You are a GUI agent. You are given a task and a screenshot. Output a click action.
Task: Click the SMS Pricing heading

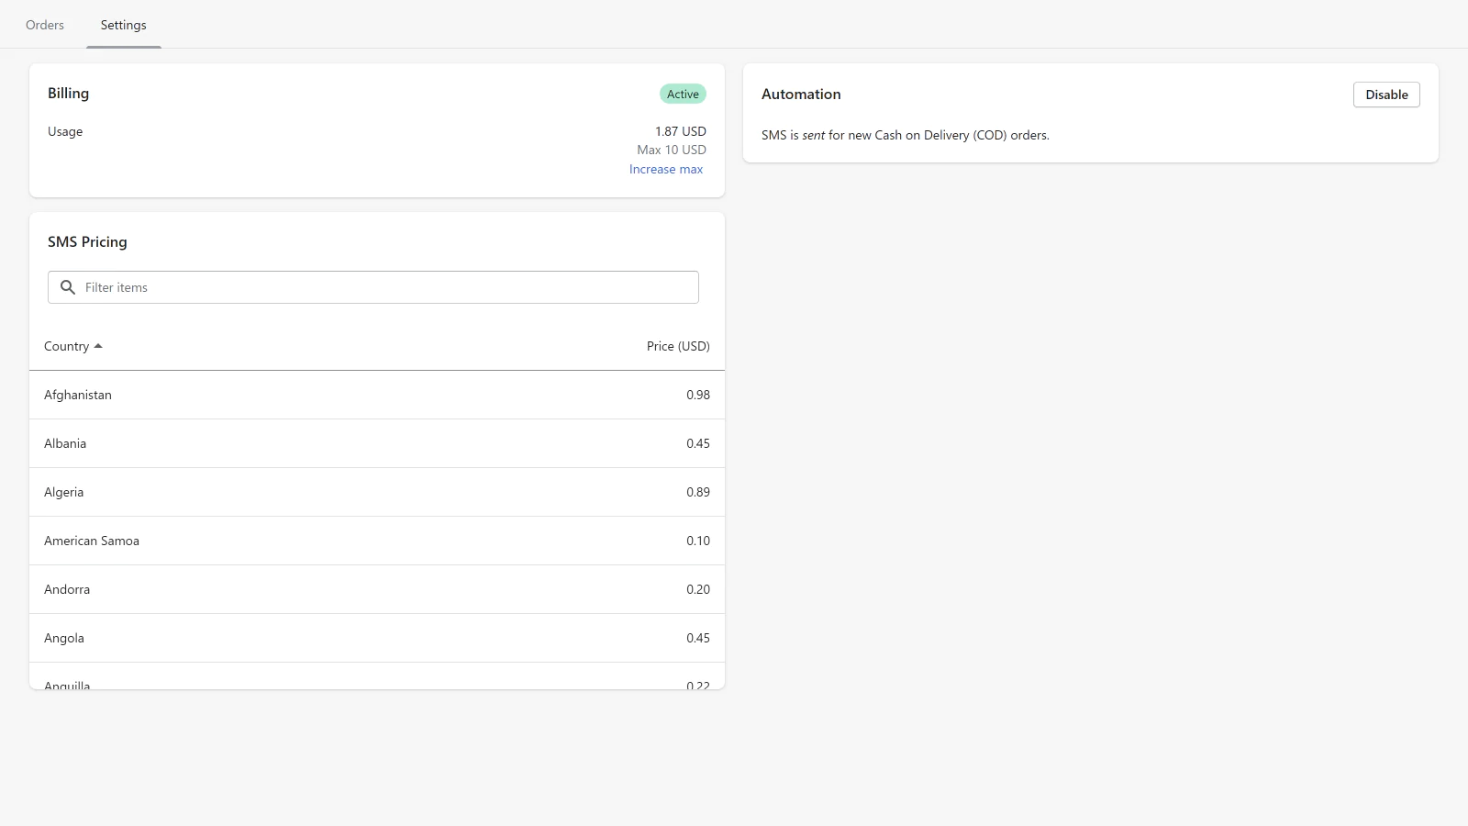pyautogui.click(x=87, y=242)
